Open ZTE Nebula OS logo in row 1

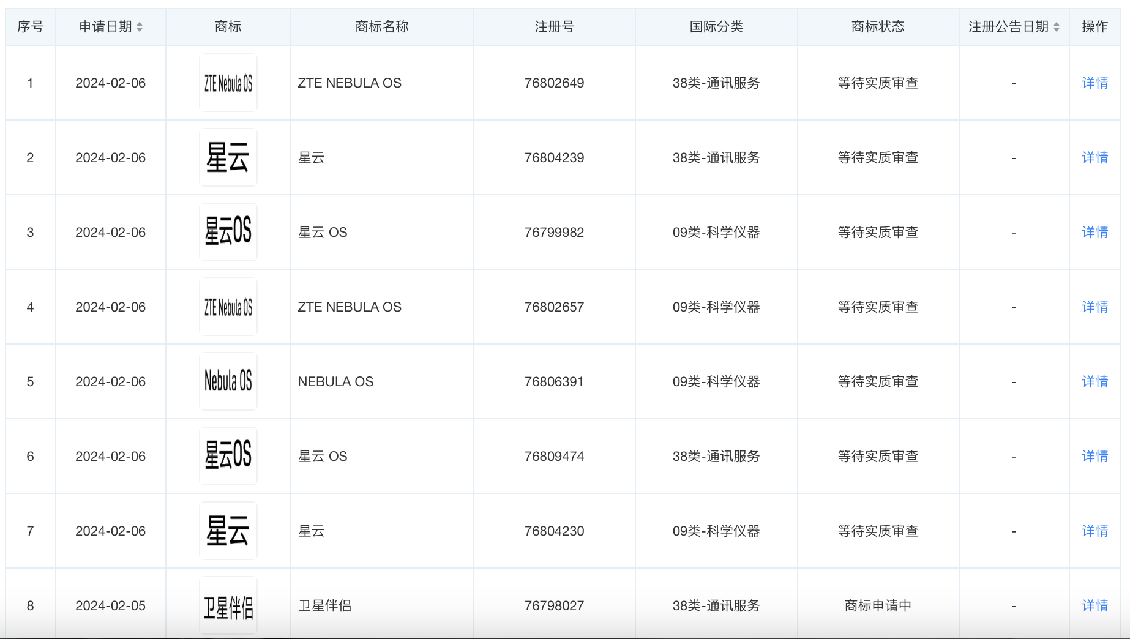coord(228,83)
